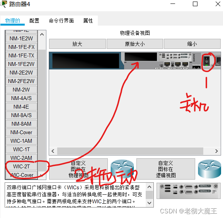Click the description box scroll down arrow
This screenshot has width=223, height=218.
point(150,203)
